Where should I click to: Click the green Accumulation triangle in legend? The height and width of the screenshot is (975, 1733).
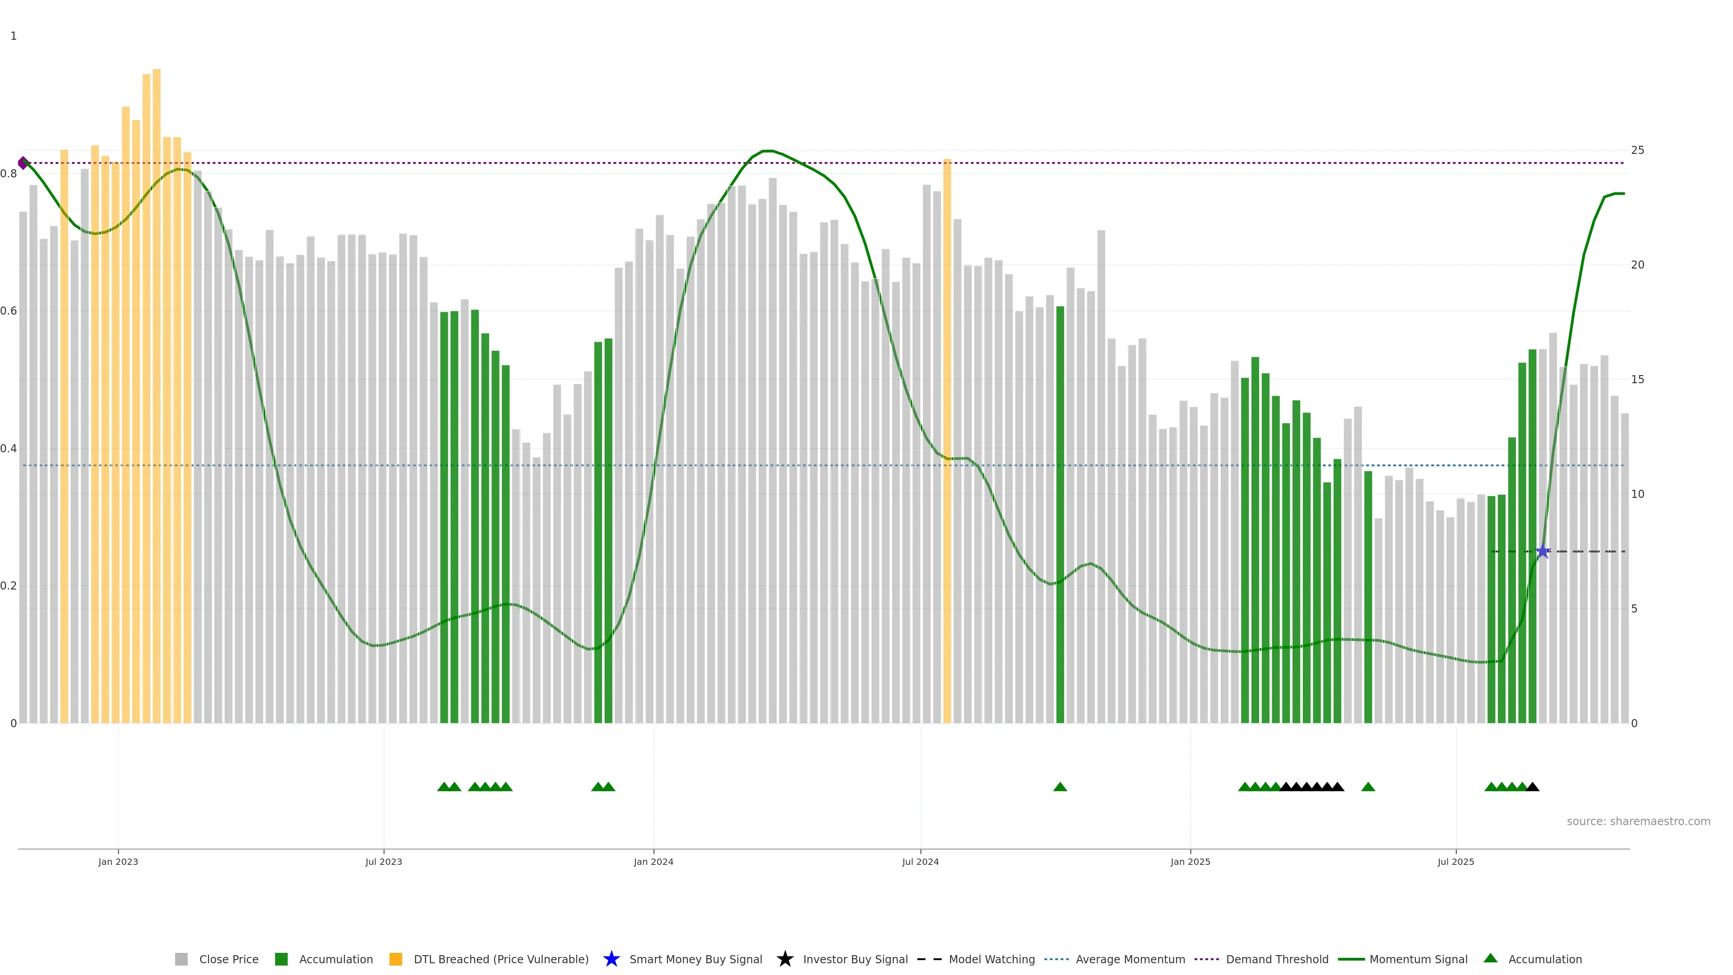click(x=1490, y=958)
